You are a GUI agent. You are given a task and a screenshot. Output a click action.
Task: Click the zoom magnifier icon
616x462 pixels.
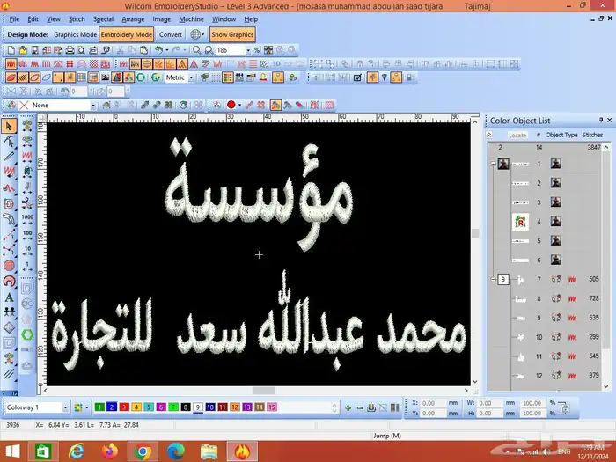[198, 51]
